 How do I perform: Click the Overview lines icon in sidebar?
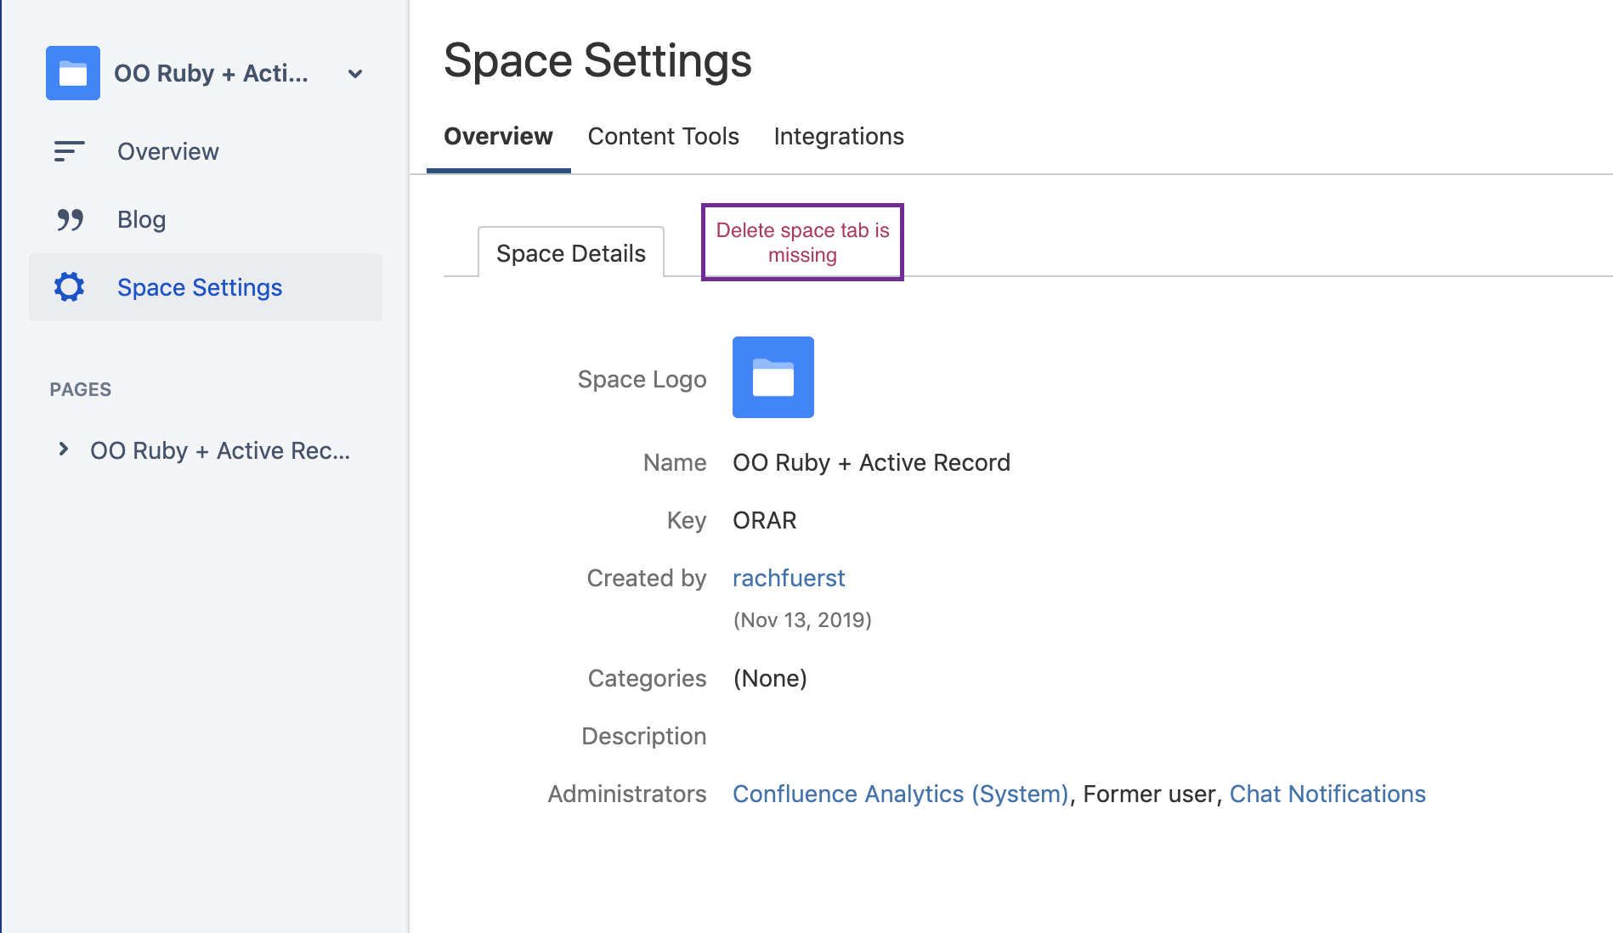[69, 151]
